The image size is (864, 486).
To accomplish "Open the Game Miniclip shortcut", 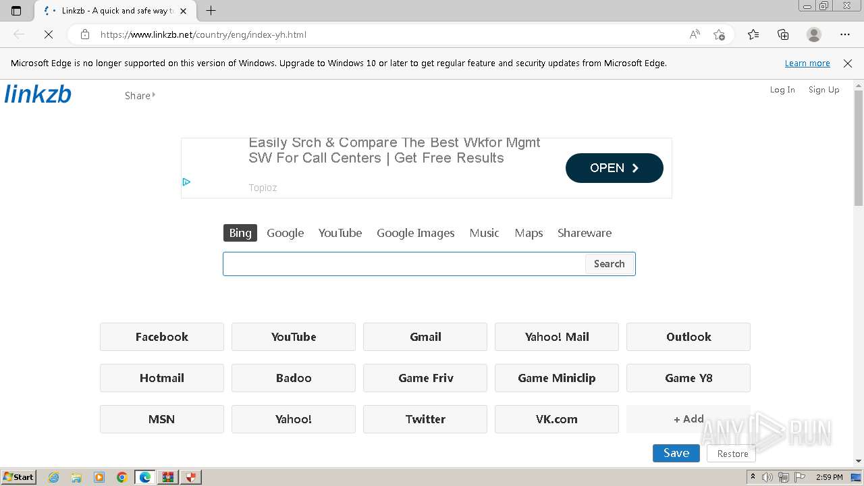I will point(557,378).
